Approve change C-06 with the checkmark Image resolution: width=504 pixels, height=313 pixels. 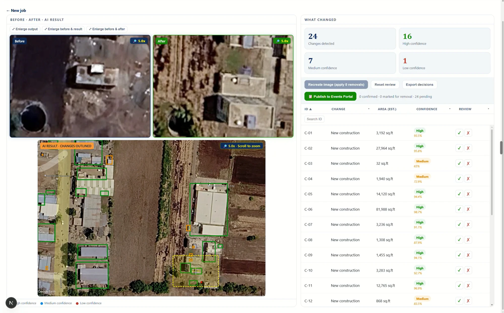(459, 209)
